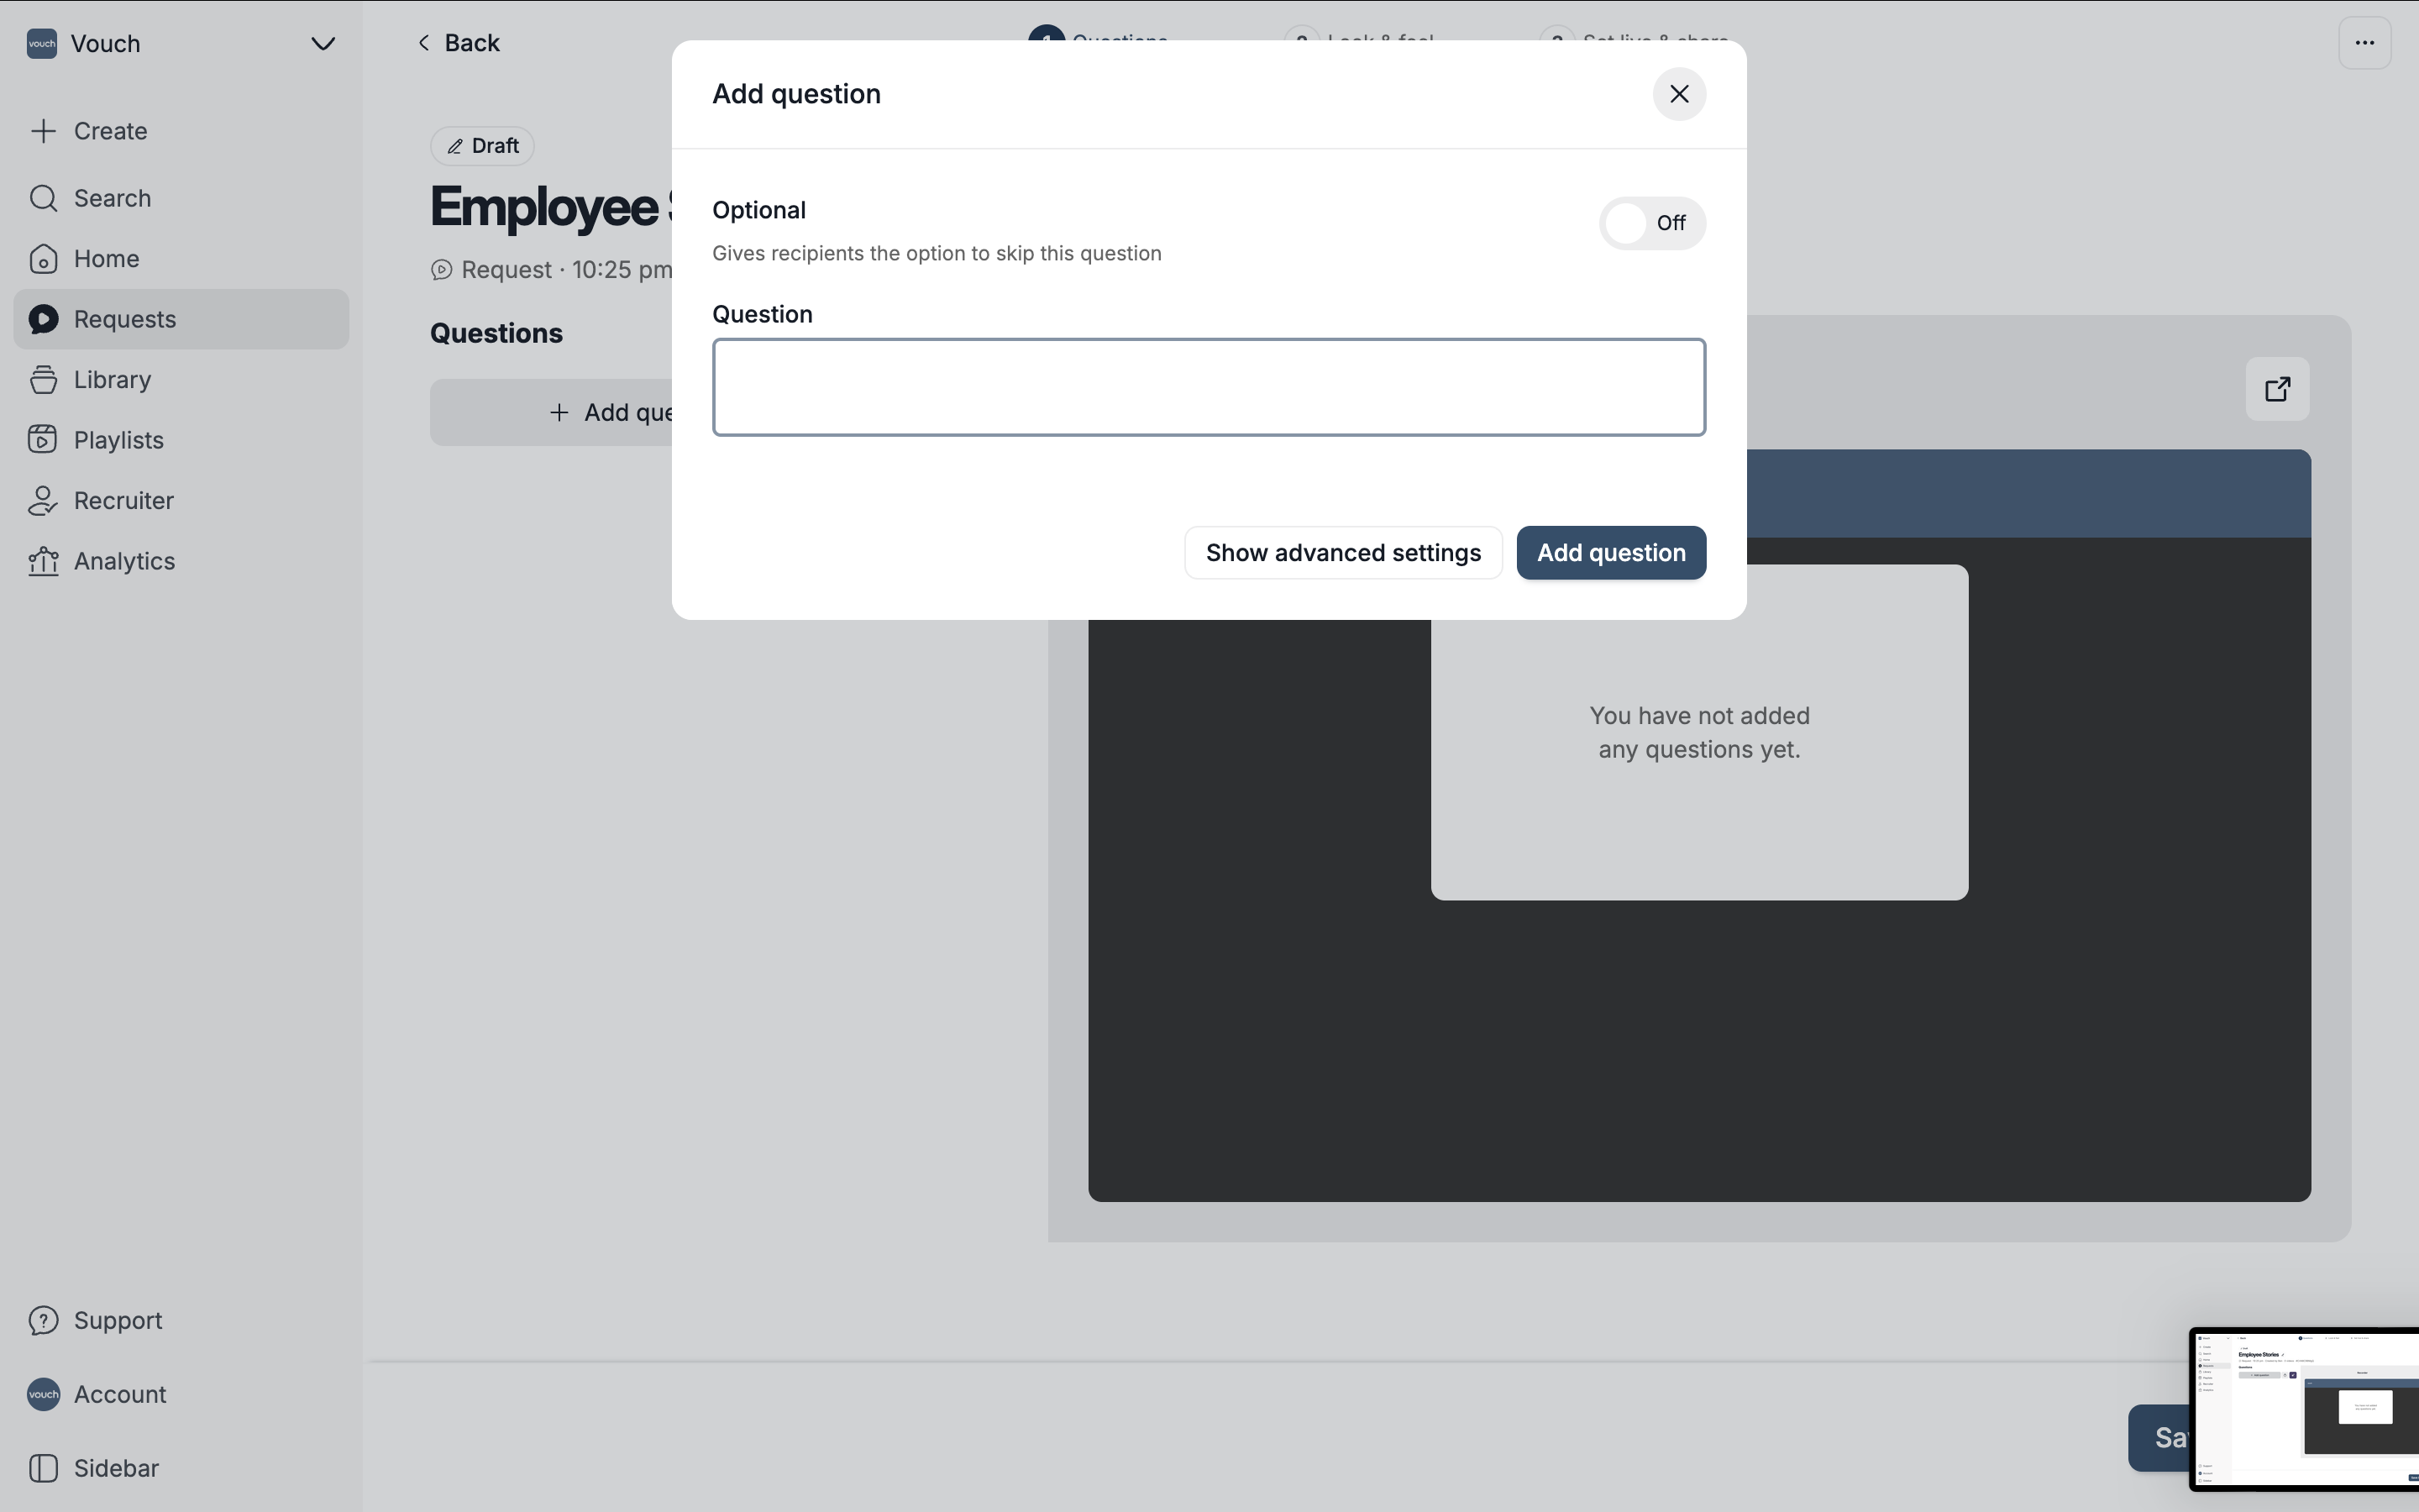This screenshot has height=1512, width=2419.
Task: Select the Requests sidebar item
Action: pos(181,319)
